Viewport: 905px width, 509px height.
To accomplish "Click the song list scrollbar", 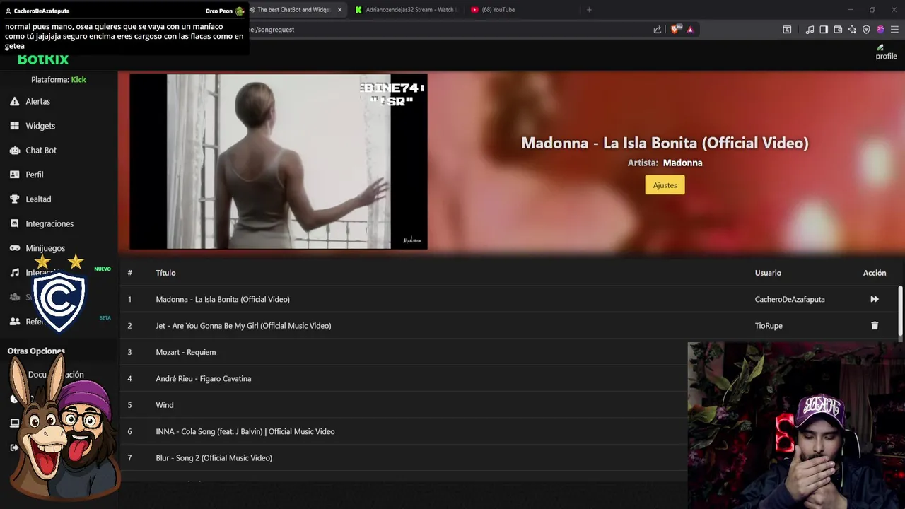I will pos(900,310).
